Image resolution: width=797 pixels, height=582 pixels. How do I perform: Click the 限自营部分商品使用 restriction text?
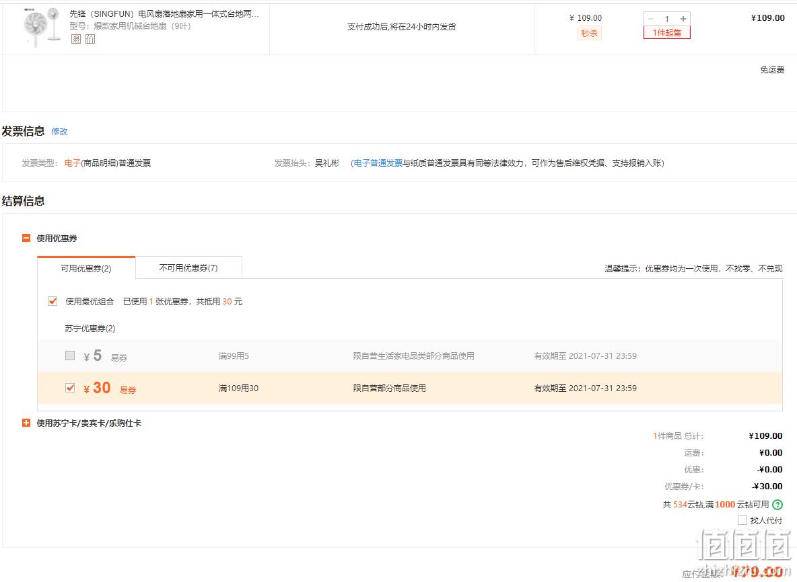click(389, 388)
